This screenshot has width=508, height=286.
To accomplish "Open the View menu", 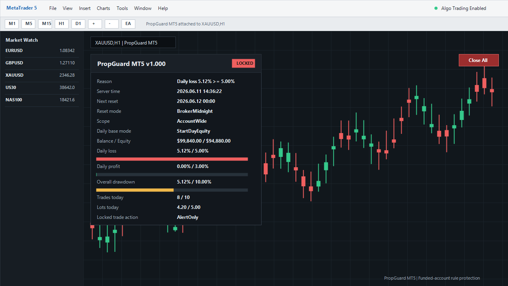I will tap(67, 8).
